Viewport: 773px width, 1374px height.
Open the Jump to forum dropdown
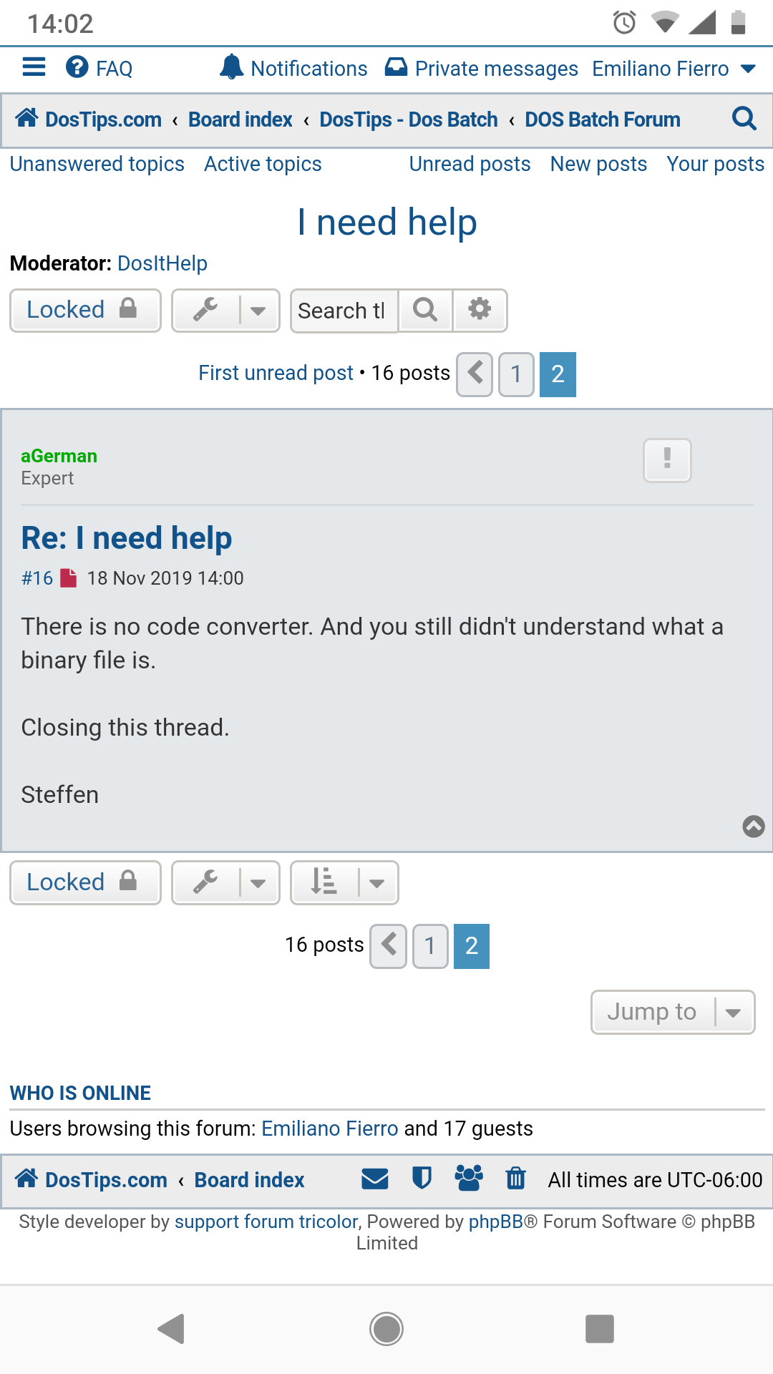coord(673,1012)
